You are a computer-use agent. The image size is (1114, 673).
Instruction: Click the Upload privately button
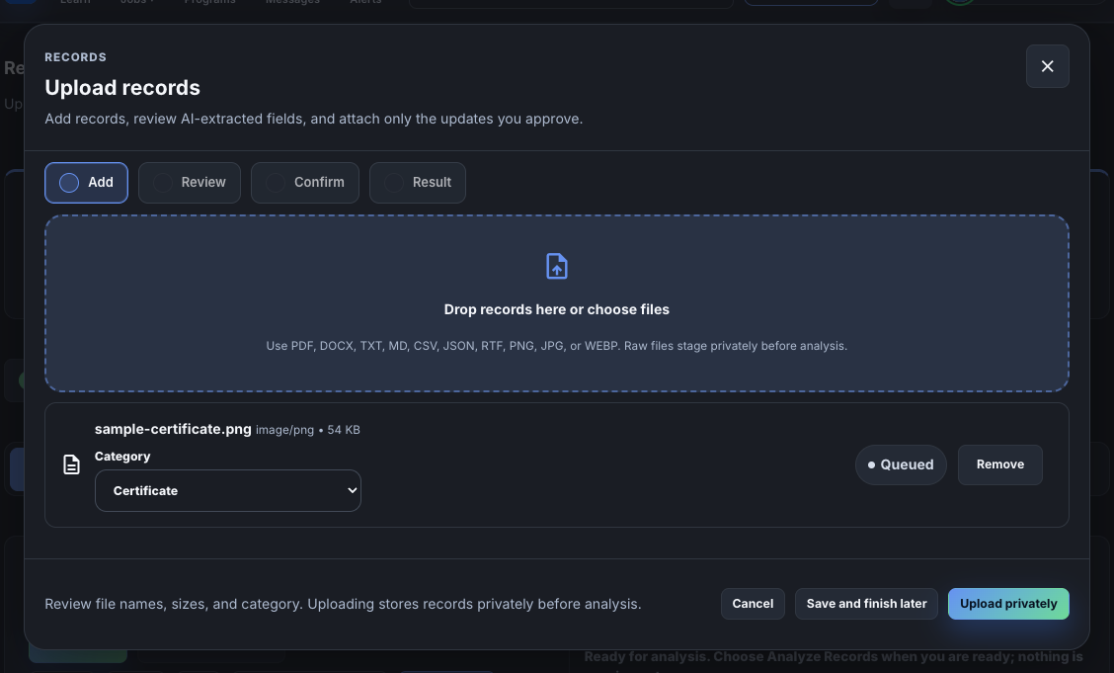[x=1008, y=604]
